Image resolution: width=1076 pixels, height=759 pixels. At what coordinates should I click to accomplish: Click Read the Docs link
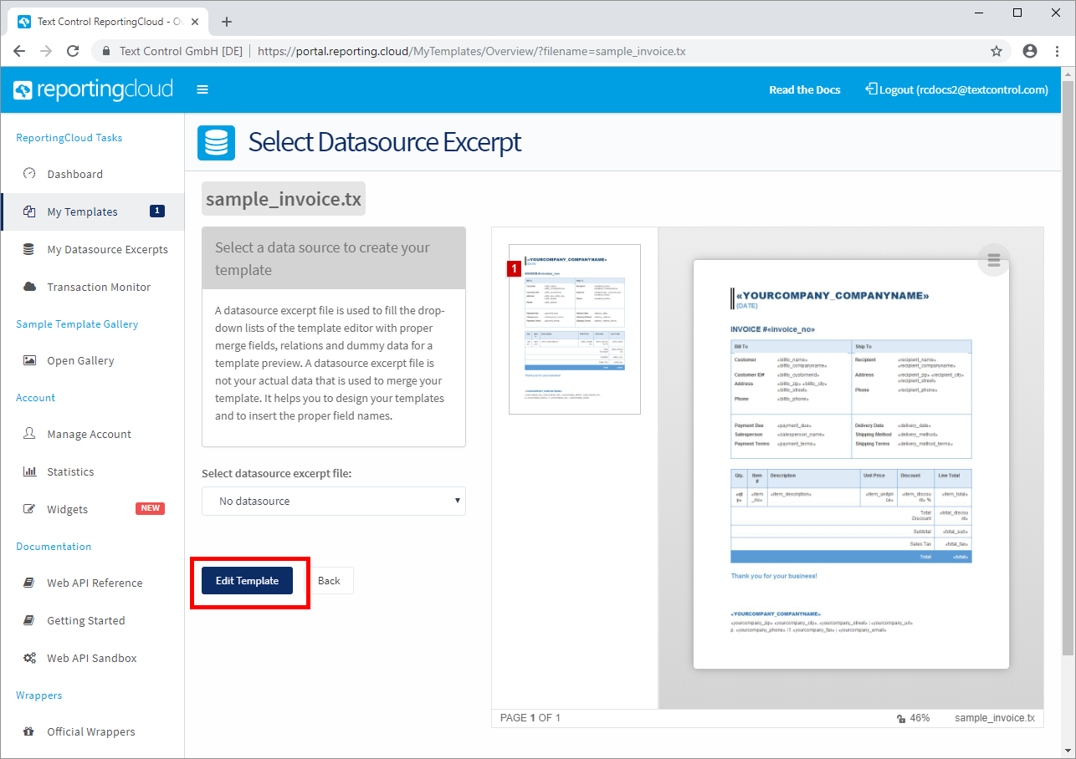pyautogui.click(x=804, y=89)
